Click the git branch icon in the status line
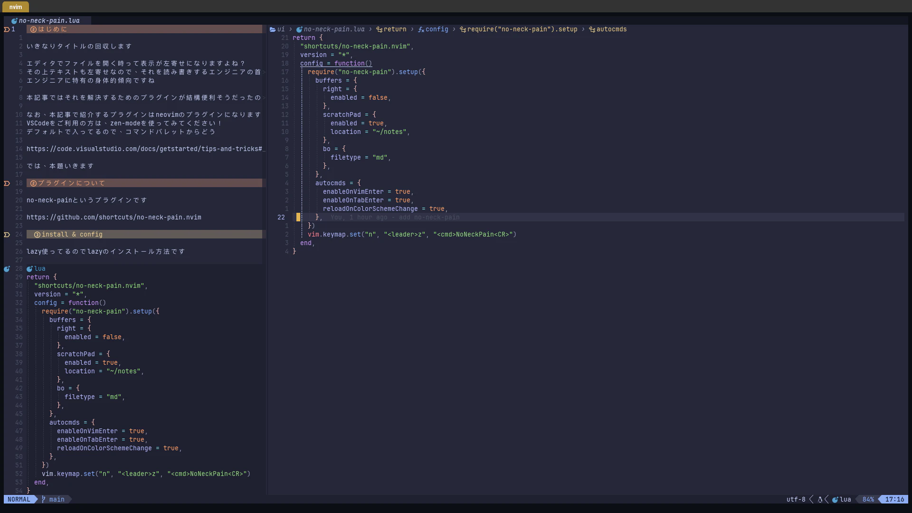 (x=44, y=499)
